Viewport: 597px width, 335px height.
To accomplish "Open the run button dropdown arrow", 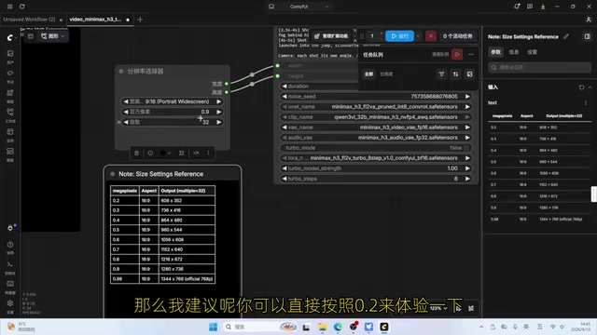I will 418,36.
